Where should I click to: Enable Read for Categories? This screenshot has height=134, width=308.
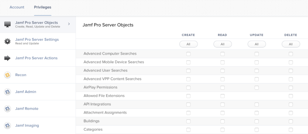click(x=223, y=130)
